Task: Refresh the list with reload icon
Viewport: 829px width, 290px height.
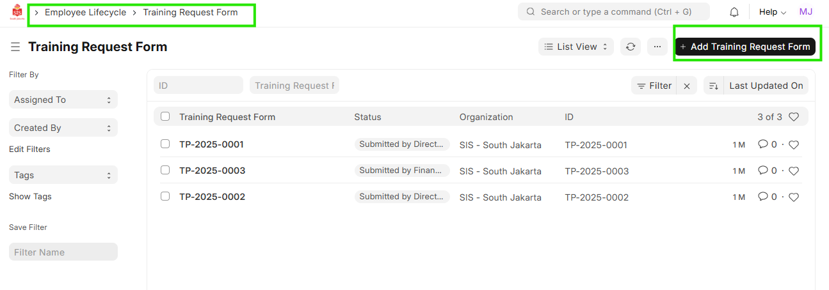Action: (631, 47)
